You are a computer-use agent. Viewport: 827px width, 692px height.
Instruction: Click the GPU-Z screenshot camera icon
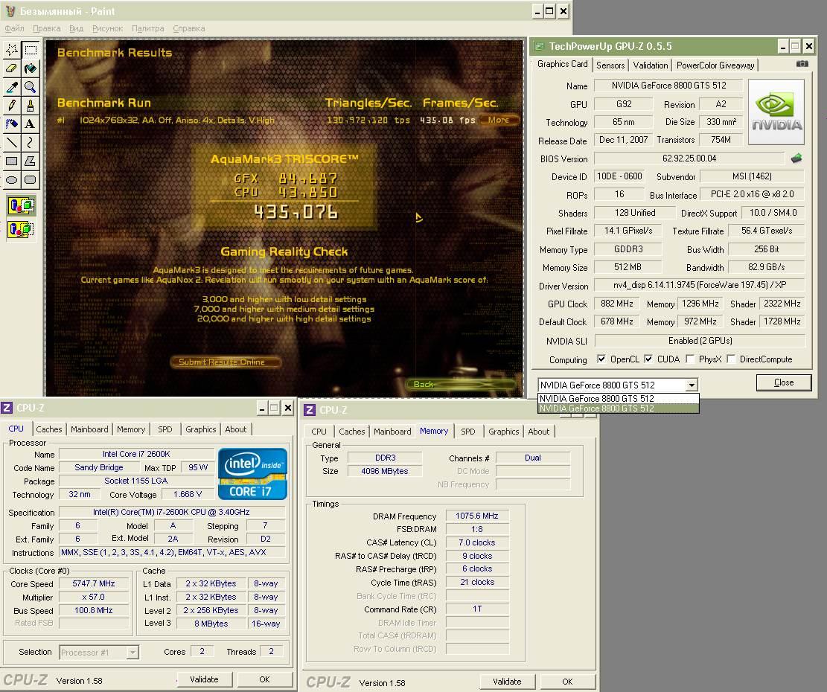tap(802, 64)
